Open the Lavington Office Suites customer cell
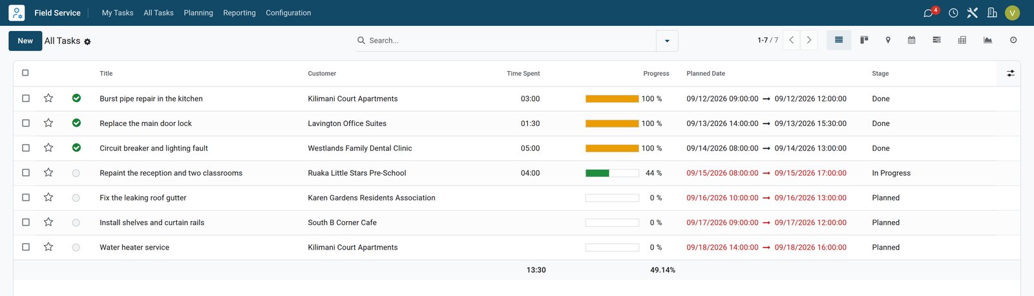The height and width of the screenshot is (296, 1034). [347, 123]
